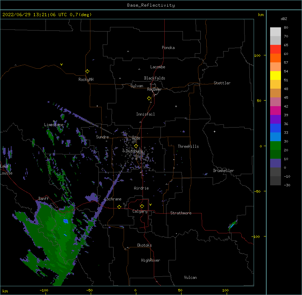The image size is (302, 295).
Task: Select the RockyMH label
Action: tap(86, 80)
